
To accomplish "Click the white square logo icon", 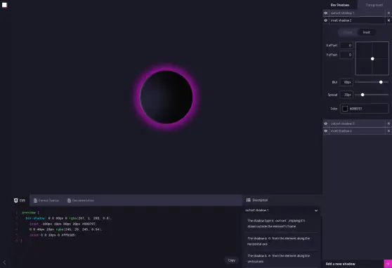I will tap(4, 5).
